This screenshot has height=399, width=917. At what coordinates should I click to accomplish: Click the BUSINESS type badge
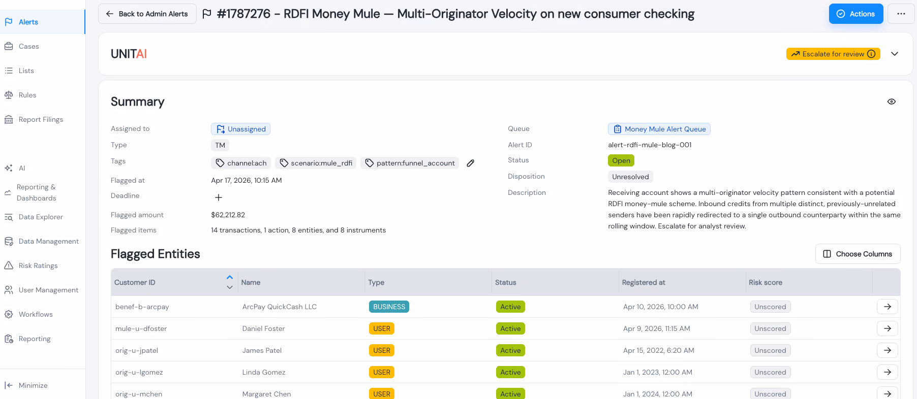(389, 307)
